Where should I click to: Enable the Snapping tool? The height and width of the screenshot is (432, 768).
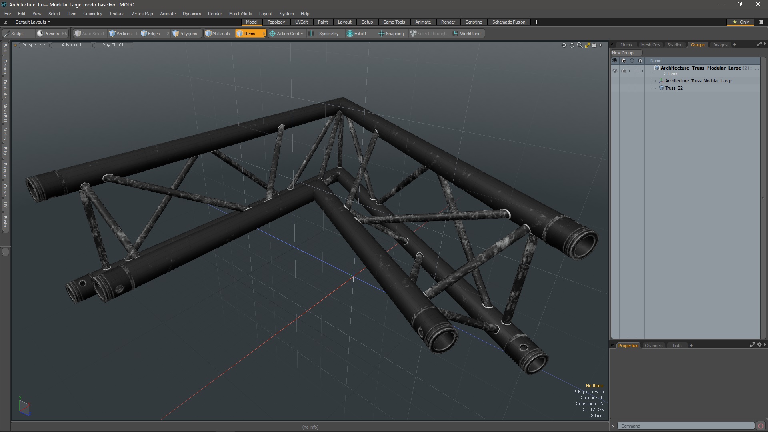pyautogui.click(x=391, y=34)
